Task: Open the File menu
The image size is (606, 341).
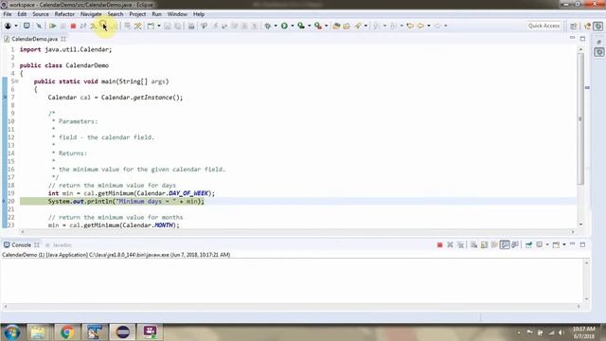Action: coord(8,14)
